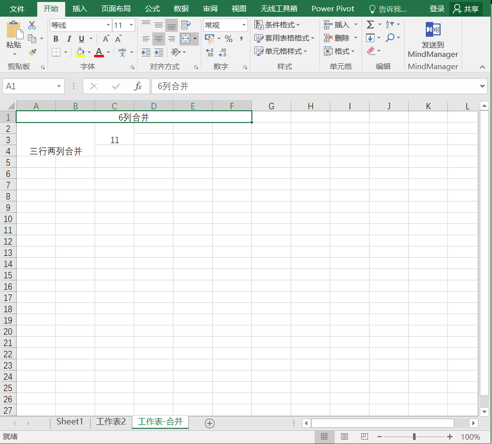Viewport: 492px width, 444px height.
Task: Apply percent style in the 数字 group
Action: tap(228, 38)
